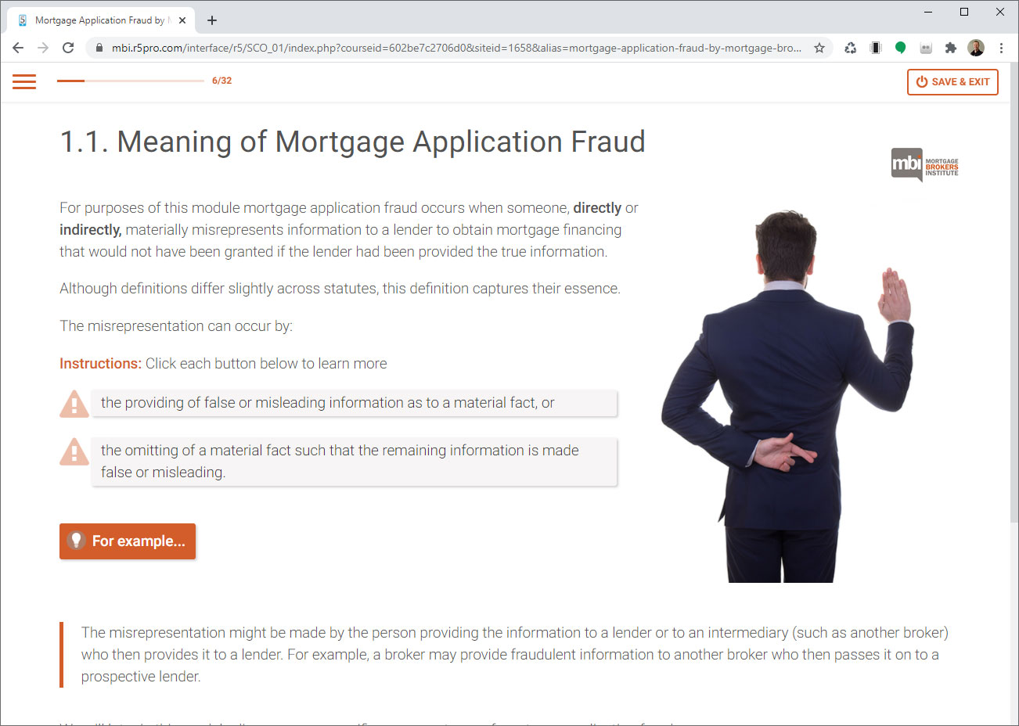This screenshot has width=1019, height=726.
Task: Click the address bar URL field
Action: click(x=456, y=48)
